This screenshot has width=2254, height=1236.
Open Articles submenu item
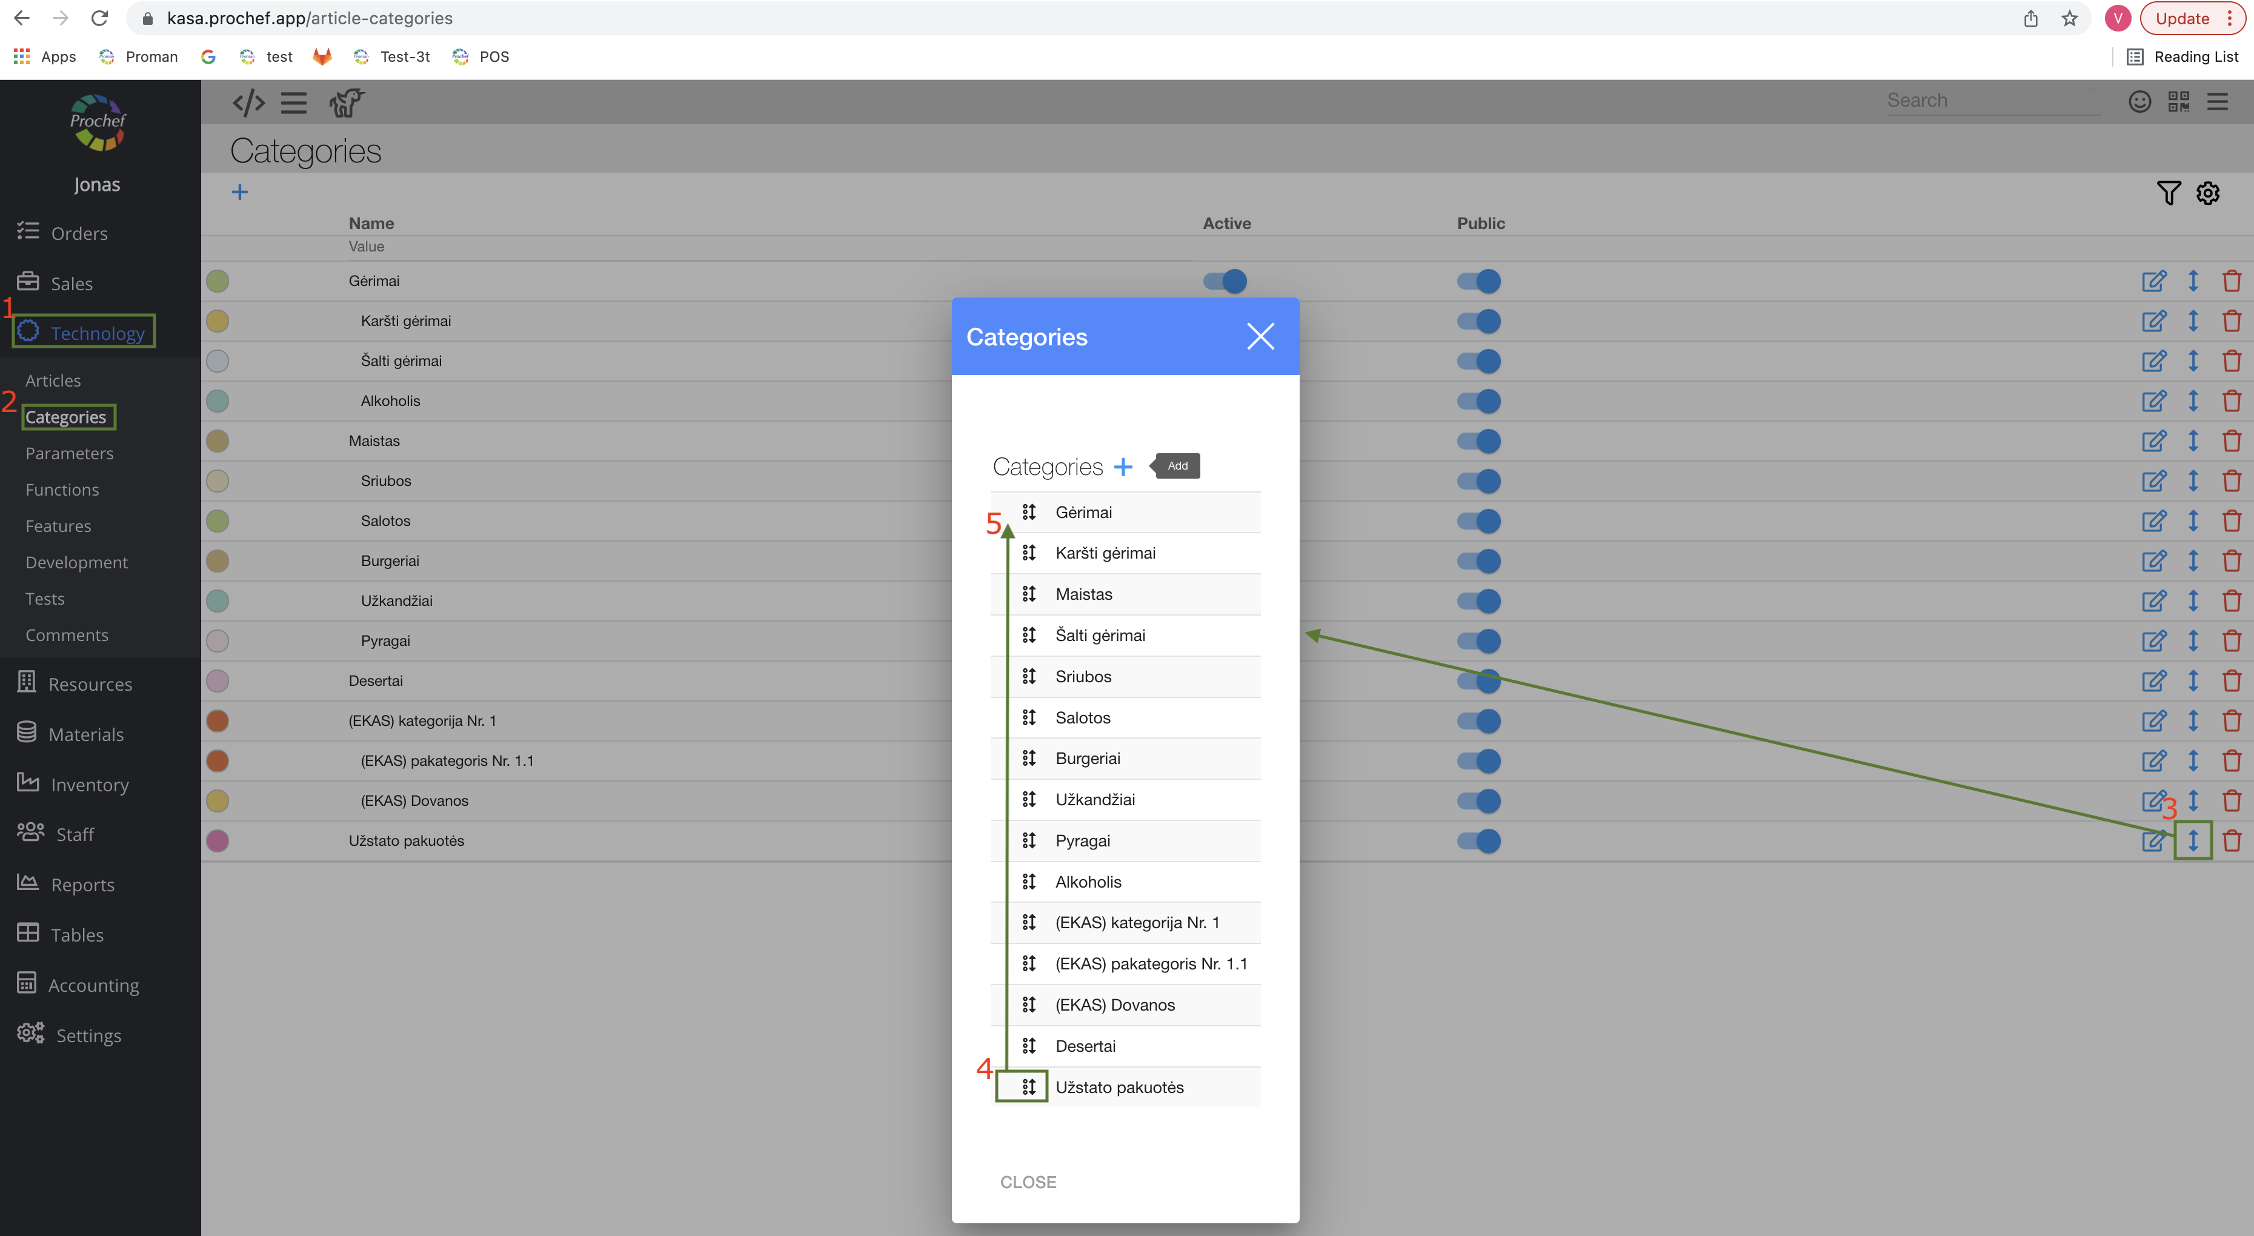(x=53, y=380)
